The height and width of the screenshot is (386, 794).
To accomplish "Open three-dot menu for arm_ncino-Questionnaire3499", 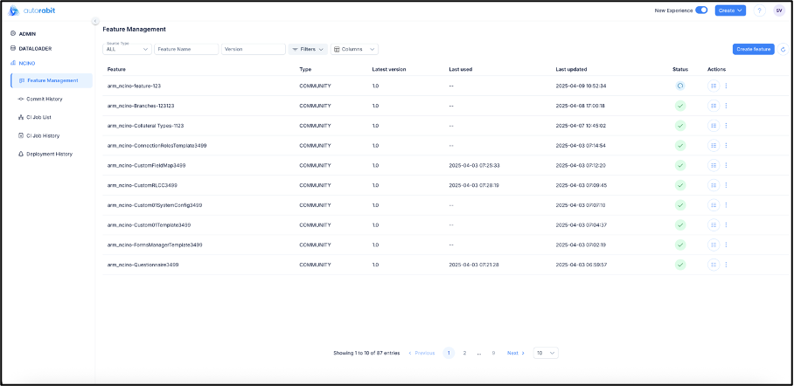I will [x=726, y=265].
